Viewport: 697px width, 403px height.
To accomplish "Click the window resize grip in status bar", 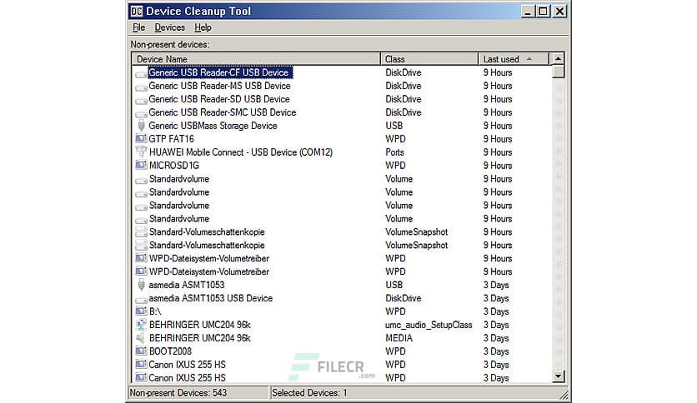I will [x=564, y=395].
